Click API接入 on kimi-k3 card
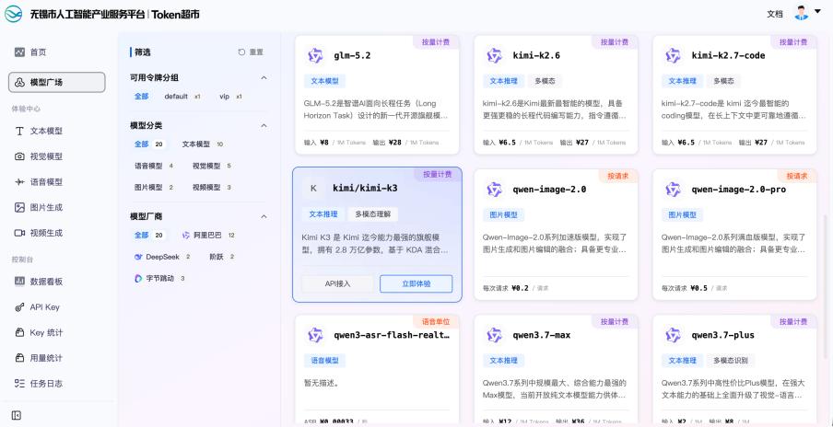833x427 pixels. pos(337,283)
